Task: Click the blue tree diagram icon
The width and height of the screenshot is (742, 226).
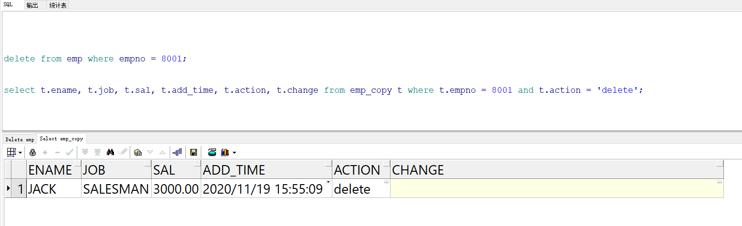Action: tap(177, 152)
